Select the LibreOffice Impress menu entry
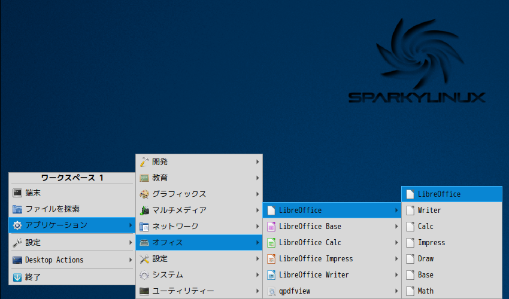This screenshot has height=299, width=509. pyautogui.click(x=332, y=259)
